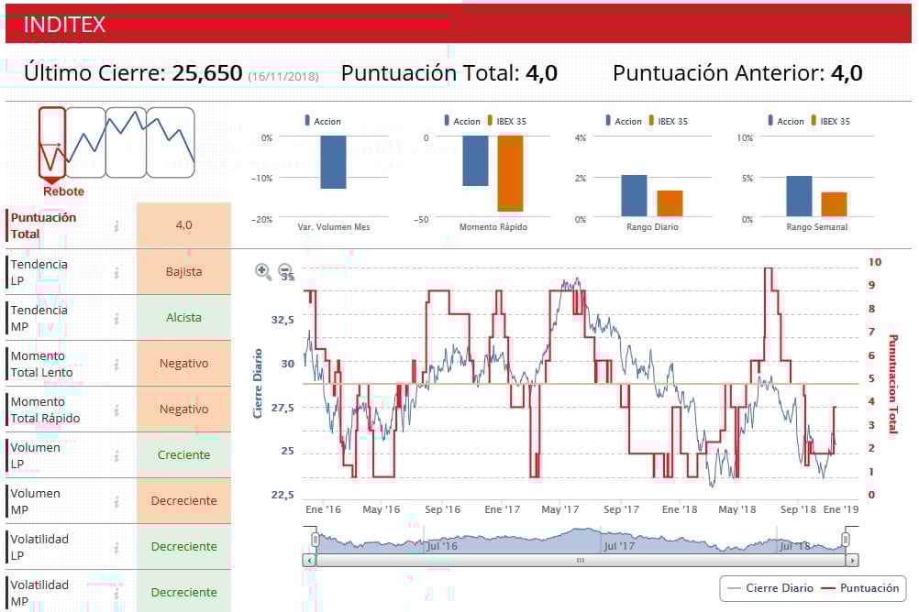Viewport: 919px width, 612px height.
Task: Open info icon for Tendencia LP
Action: coord(116,272)
